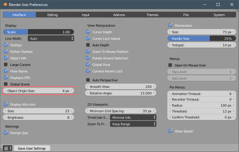
Task: Maximize the Blender User Preferences window
Action: 218,4
